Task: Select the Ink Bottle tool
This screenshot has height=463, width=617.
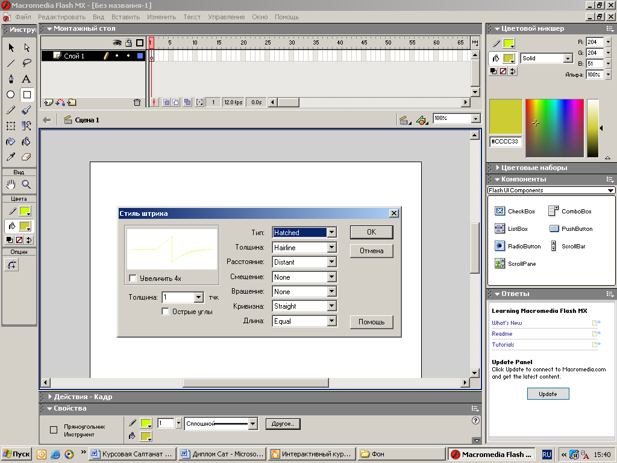Action: (11, 142)
